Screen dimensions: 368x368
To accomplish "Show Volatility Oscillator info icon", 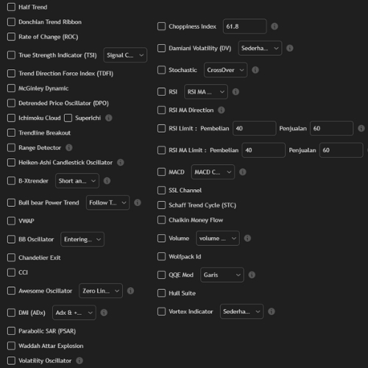I will point(79,361).
